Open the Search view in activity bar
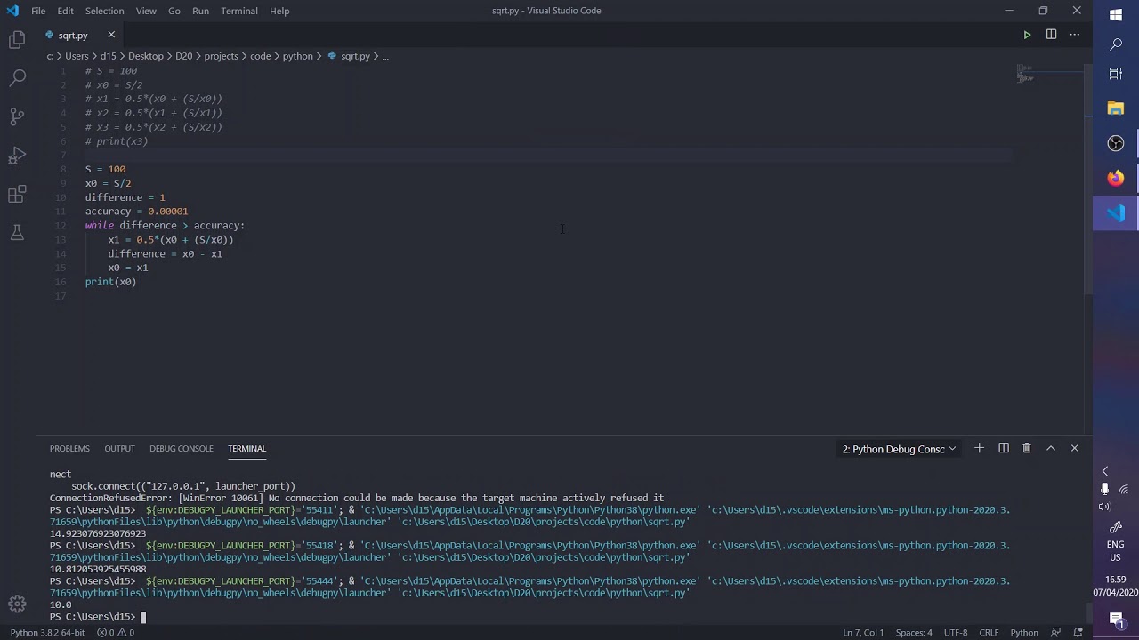 click(x=17, y=78)
